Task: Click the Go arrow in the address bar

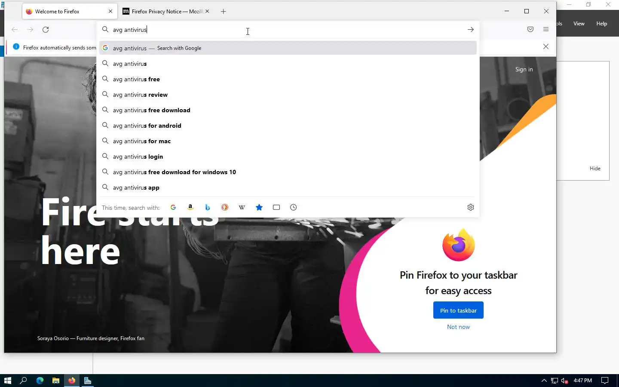Action: coord(471,30)
